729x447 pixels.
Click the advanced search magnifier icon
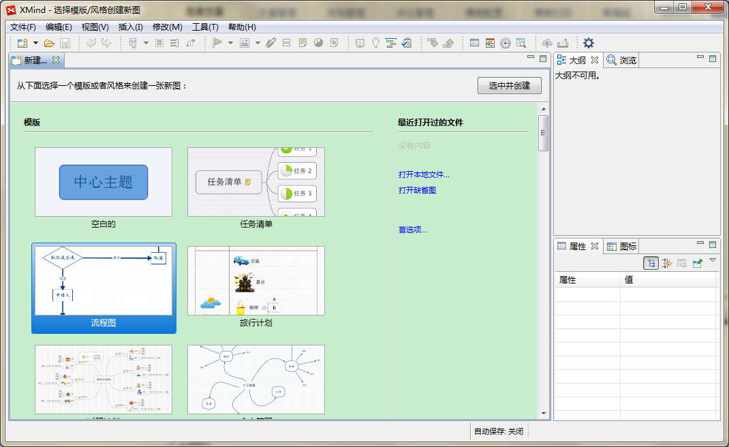521,43
